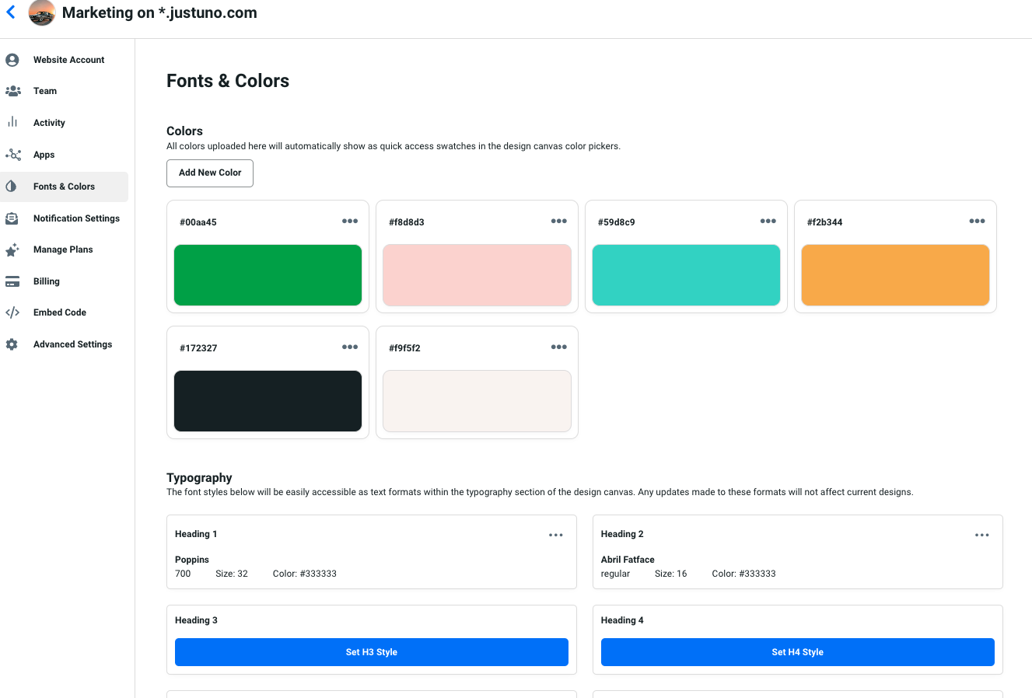Click the Embed Code brackets icon
This screenshot has width=1032, height=698.
(x=12, y=312)
